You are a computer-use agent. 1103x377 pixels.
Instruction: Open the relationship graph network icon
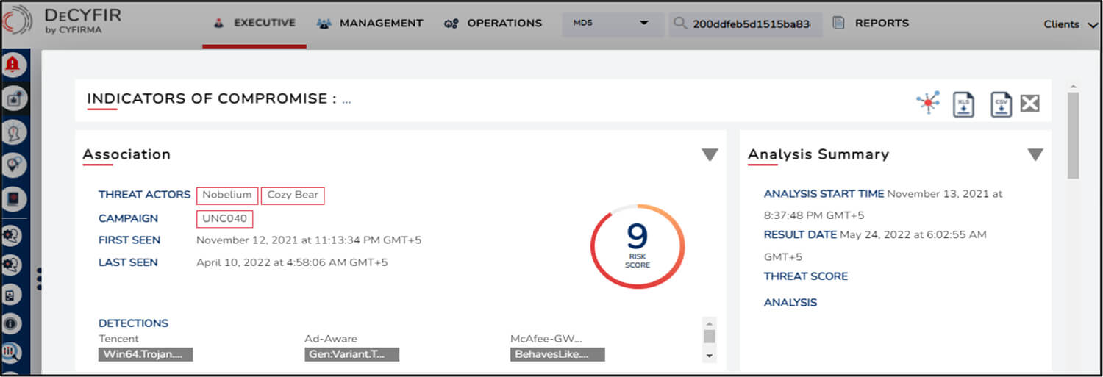tap(929, 104)
